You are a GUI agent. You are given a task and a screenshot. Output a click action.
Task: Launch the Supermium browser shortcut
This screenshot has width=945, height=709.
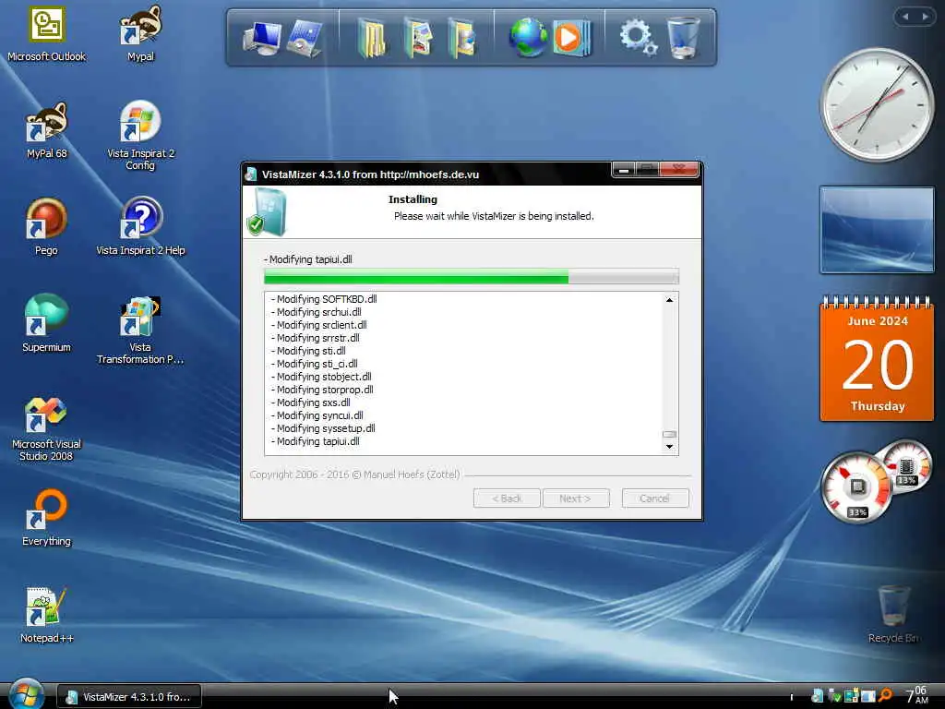(x=46, y=324)
